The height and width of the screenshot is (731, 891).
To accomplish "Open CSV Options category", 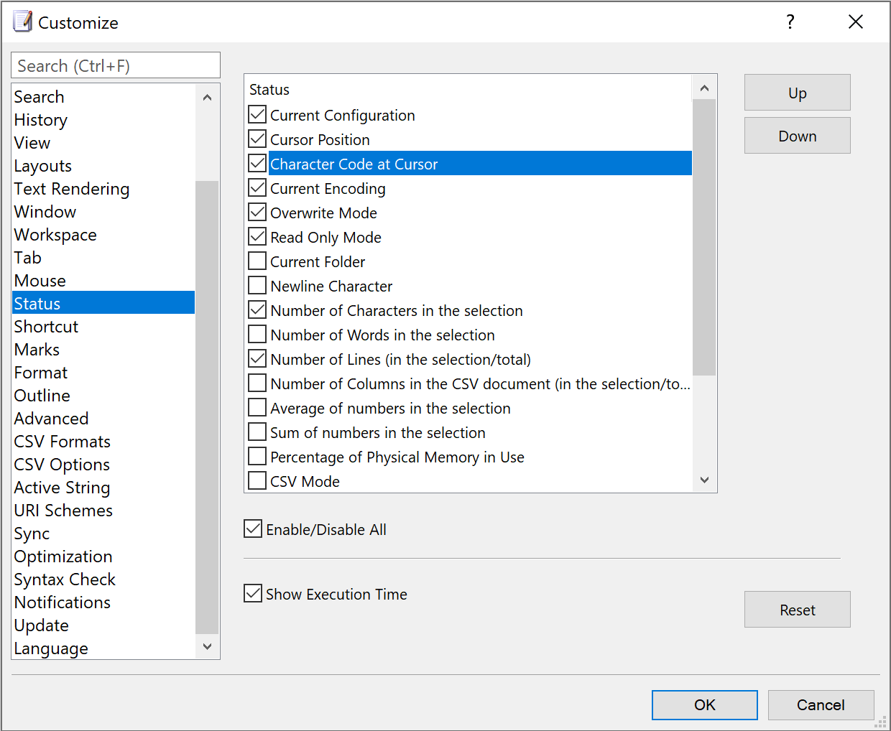I will tap(103, 465).
